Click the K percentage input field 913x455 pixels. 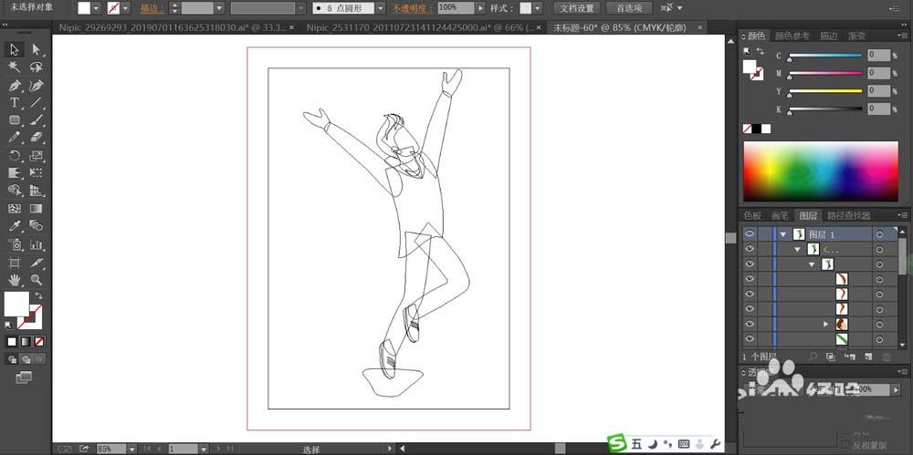tap(878, 109)
